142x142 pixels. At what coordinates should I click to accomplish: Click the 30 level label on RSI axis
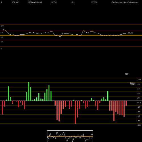[x=2, y=42]
